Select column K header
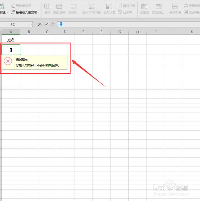 [191, 32]
